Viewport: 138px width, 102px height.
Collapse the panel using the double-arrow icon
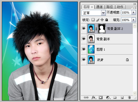pyautogui.click(x=135, y=4)
